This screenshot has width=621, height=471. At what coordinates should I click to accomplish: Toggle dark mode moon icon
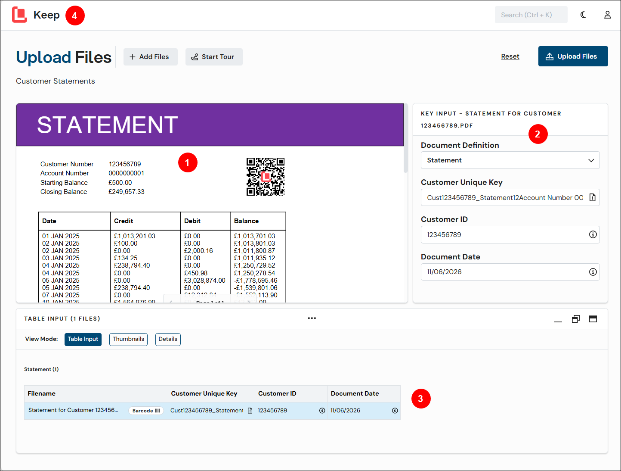click(x=583, y=15)
